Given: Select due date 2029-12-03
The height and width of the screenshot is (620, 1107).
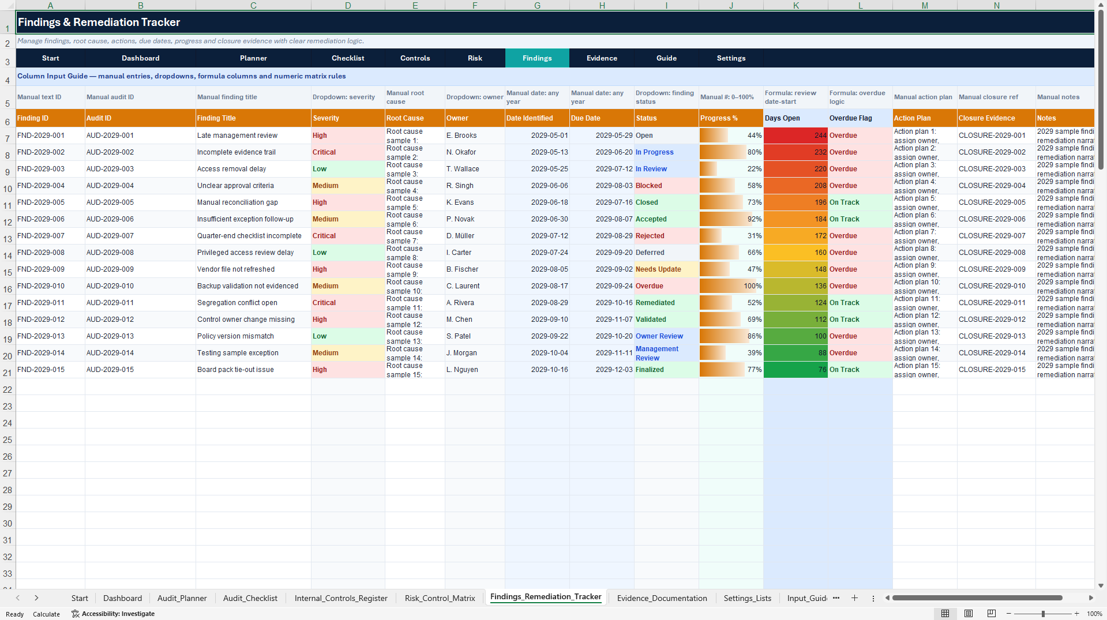Looking at the screenshot, I should 602,370.
